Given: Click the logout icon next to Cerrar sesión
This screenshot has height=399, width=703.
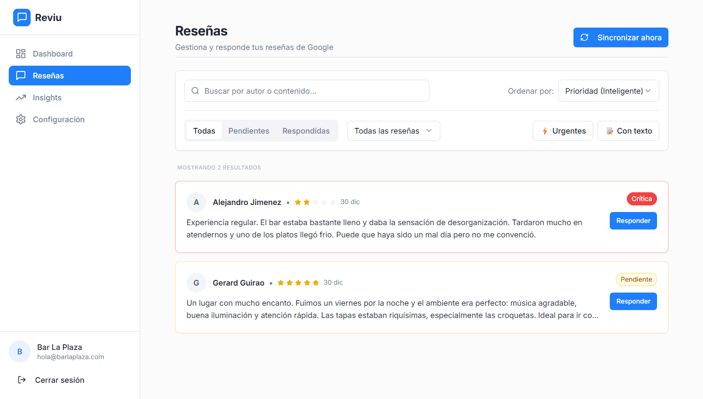Looking at the screenshot, I should [x=22, y=380].
